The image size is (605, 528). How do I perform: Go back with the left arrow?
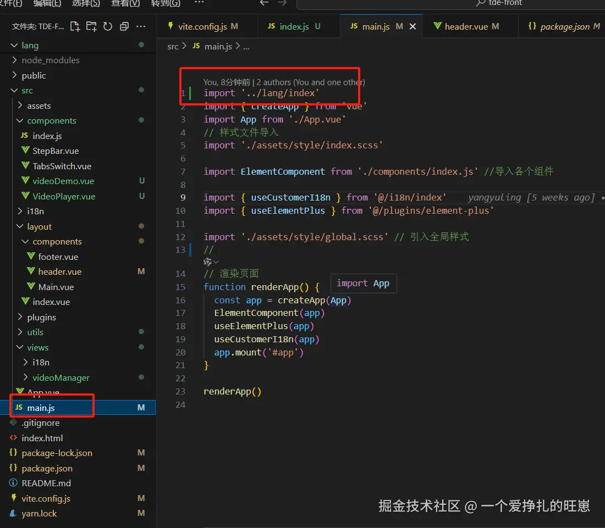[x=264, y=3]
